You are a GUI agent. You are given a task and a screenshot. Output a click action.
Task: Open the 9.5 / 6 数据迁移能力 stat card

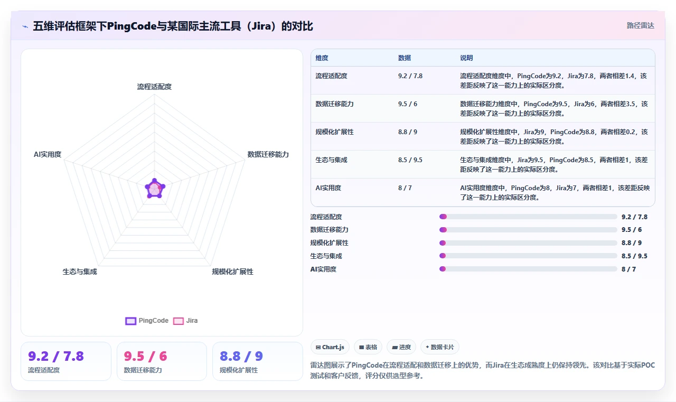(162, 361)
